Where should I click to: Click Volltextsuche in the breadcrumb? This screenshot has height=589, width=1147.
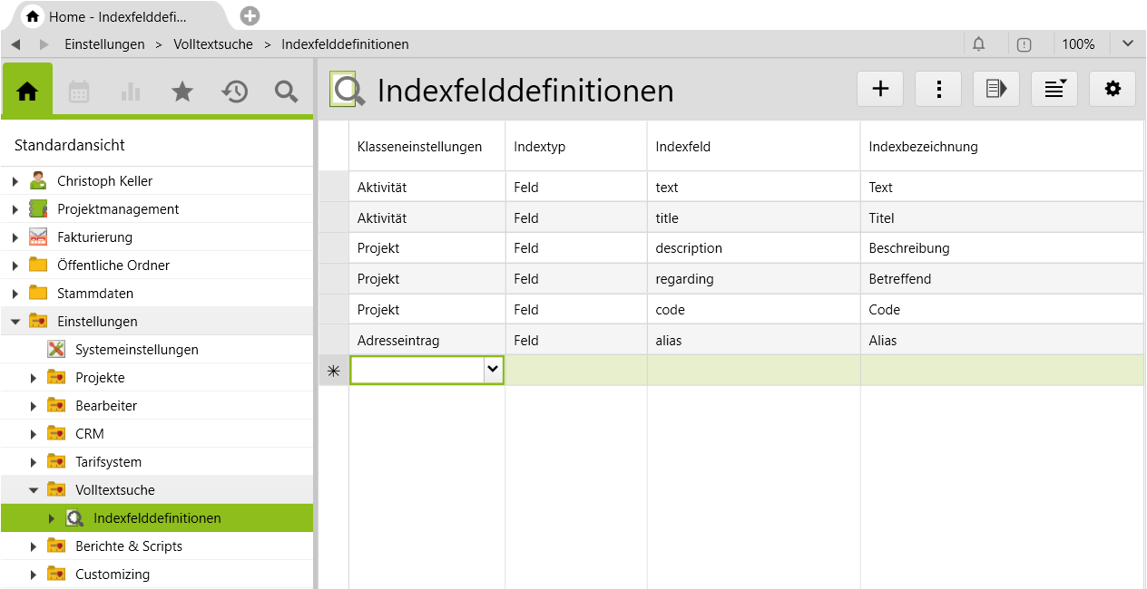click(x=213, y=43)
